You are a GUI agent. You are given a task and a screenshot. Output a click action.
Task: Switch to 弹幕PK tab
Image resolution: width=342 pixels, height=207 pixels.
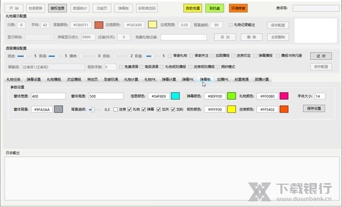(x=188, y=79)
